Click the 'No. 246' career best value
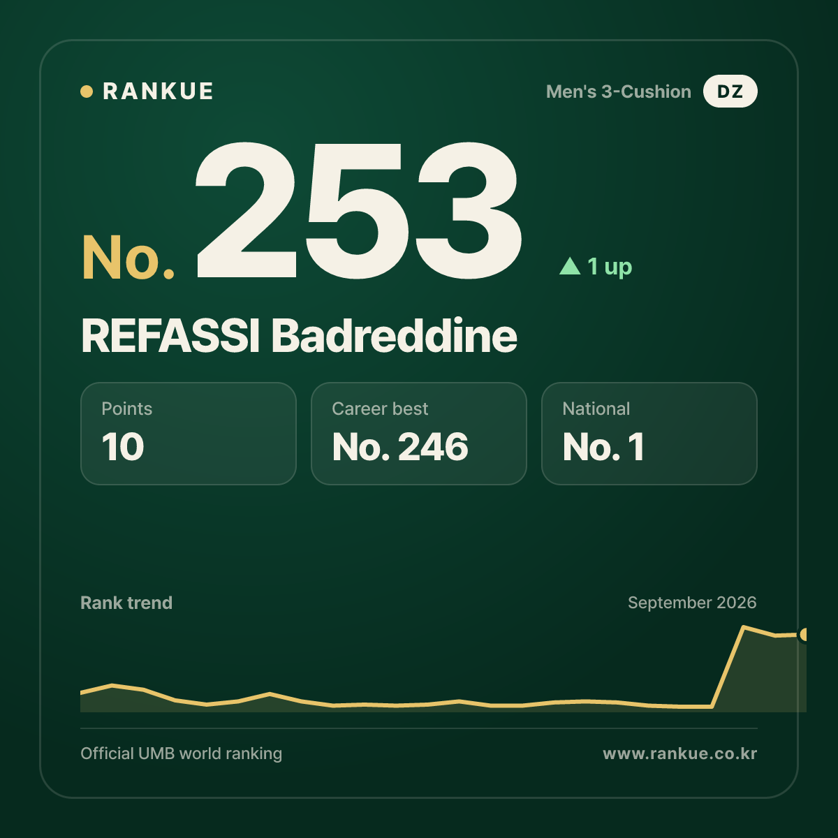Image resolution: width=838 pixels, height=838 pixels. pyautogui.click(x=400, y=447)
